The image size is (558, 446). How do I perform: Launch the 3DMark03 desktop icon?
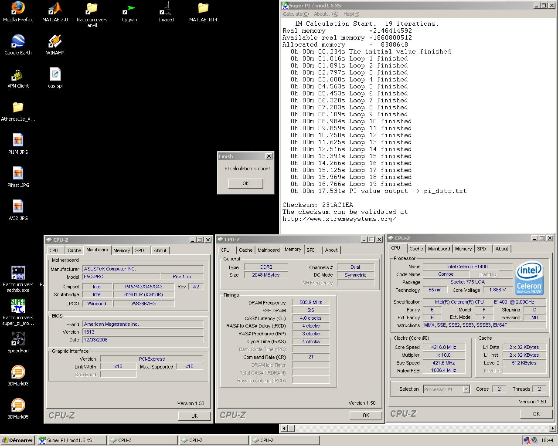coord(18,376)
